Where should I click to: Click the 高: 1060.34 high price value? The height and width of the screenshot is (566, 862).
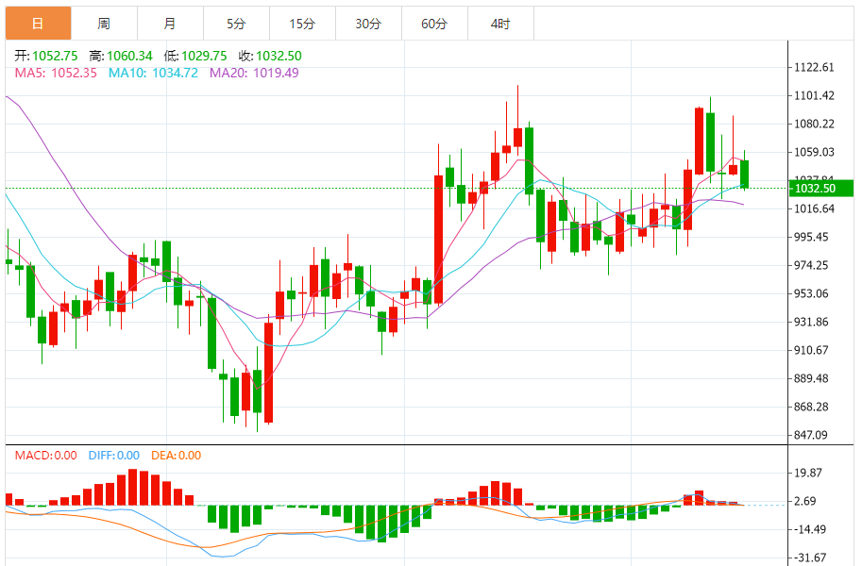(x=121, y=56)
